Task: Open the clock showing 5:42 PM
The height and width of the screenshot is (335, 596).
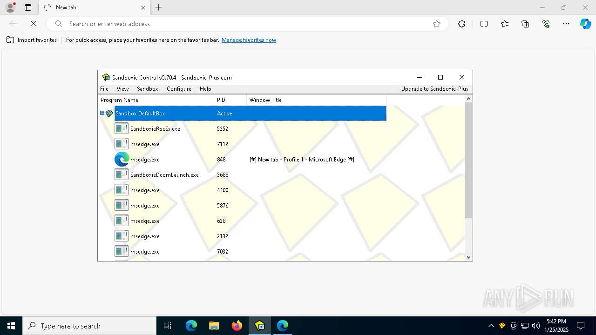Action: point(556,326)
